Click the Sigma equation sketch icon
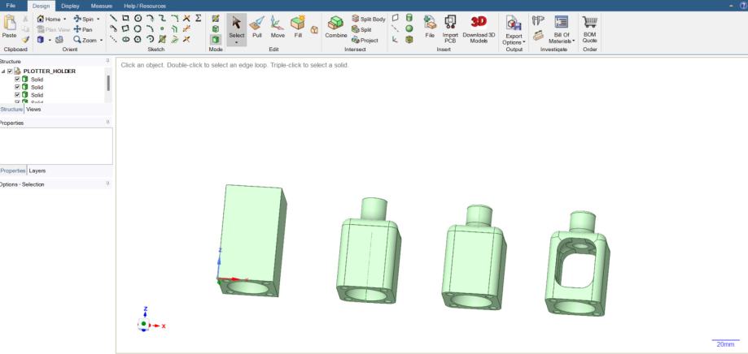Screen dimensions: 748x354 tap(199, 18)
